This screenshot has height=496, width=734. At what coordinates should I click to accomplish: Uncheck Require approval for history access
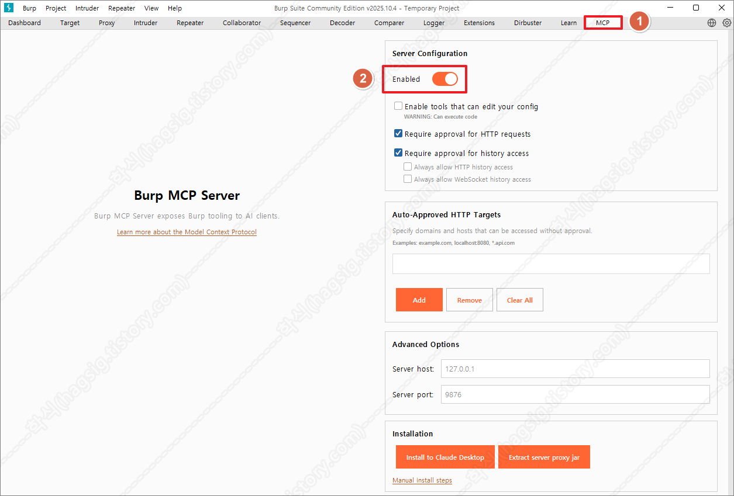click(398, 153)
